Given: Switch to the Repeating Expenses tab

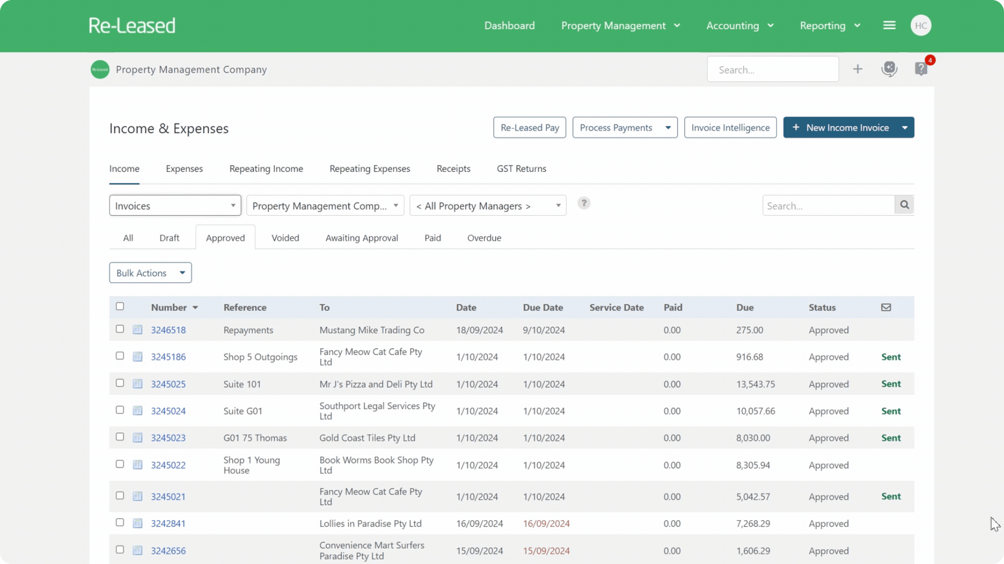Looking at the screenshot, I should coord(370,169).
